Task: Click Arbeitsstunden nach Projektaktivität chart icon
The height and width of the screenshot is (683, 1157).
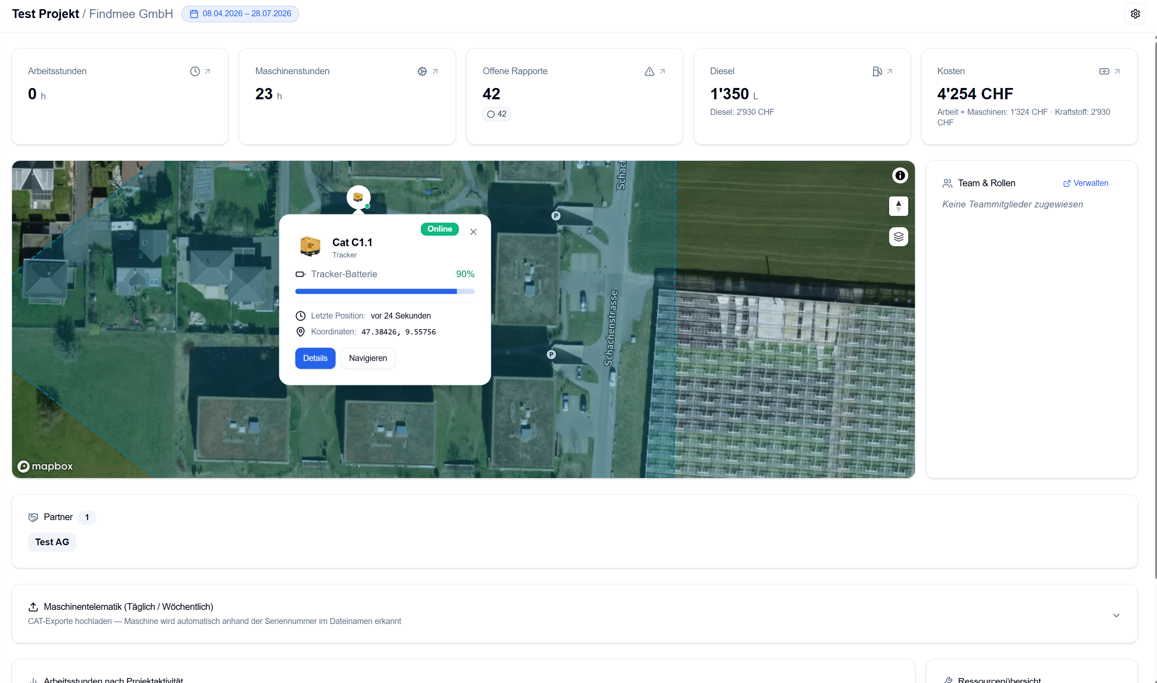Action: coord(33,680)
